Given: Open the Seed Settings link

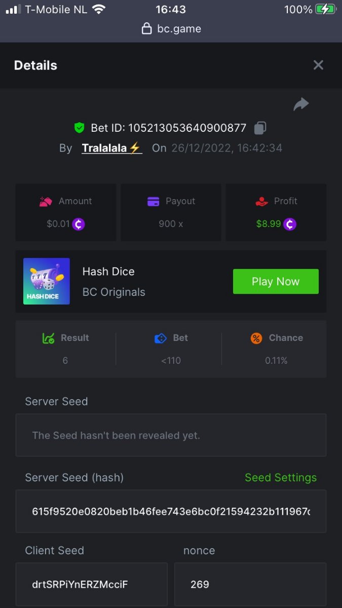Looking at the screenshot, I should [x=281, y=477].
